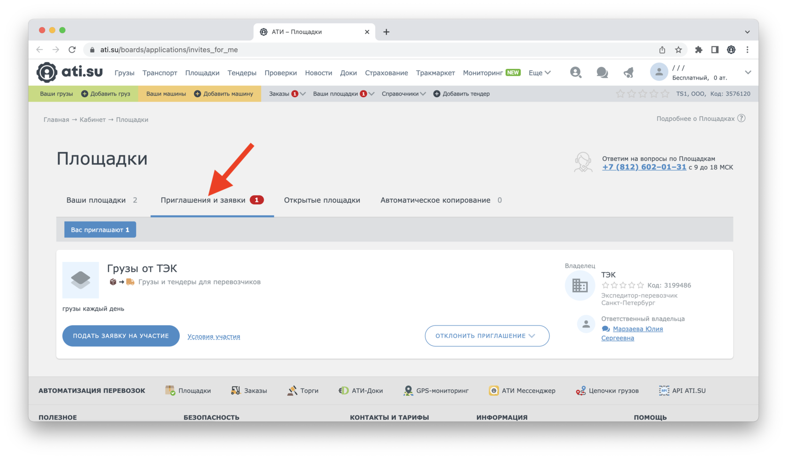Expand Отклонить приглашение dropdown button
This screenshot has height=459, width=787.
point(487,336)
